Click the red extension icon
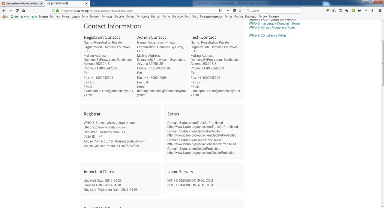 (372, 11)
